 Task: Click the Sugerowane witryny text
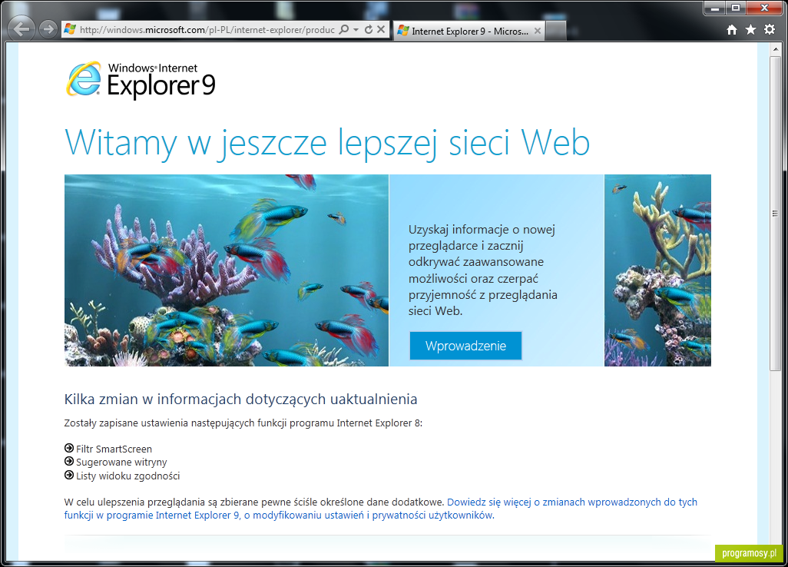pyautogui.click(x=121, y=463)
